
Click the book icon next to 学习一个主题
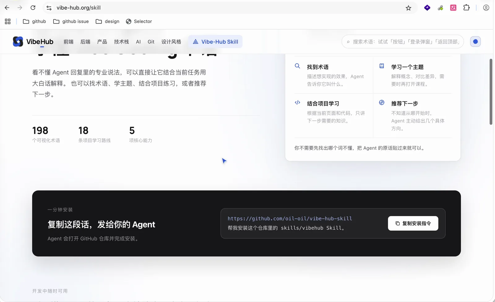point(382,66)
